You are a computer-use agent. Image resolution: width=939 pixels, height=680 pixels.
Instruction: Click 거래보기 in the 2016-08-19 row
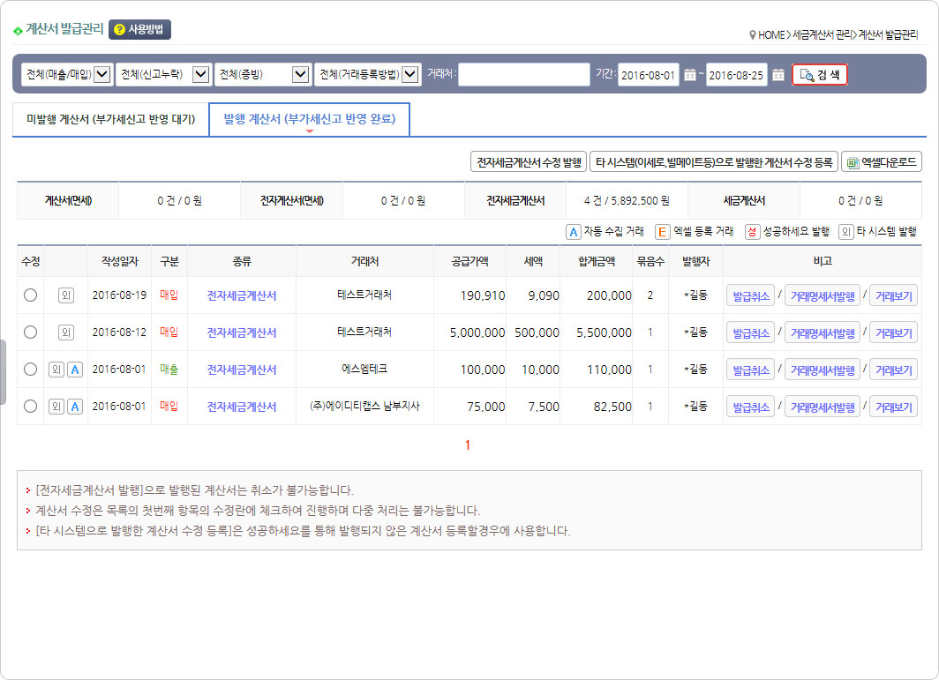pyautogui.click(x=893, y=295)
